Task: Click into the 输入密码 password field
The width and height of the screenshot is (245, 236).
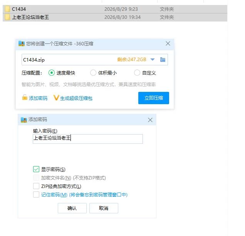Action: coord(88,139)
